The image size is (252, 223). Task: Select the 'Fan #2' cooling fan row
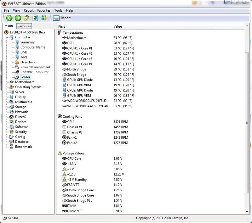tap(95, 143)
